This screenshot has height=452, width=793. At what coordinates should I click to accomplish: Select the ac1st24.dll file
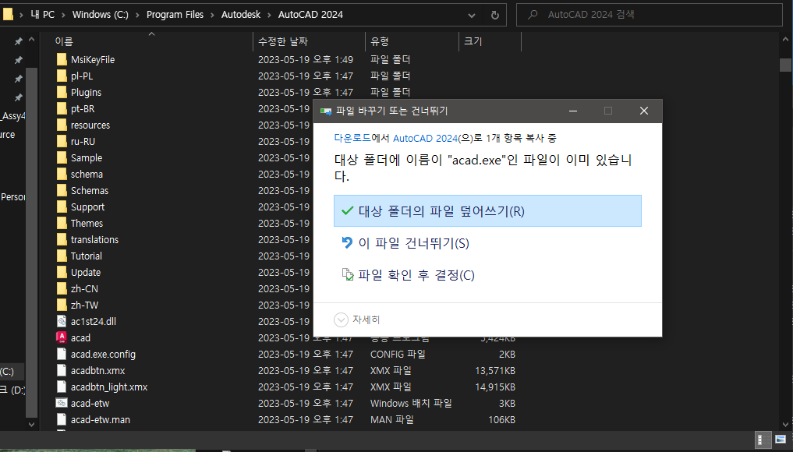tap(88, 320)
